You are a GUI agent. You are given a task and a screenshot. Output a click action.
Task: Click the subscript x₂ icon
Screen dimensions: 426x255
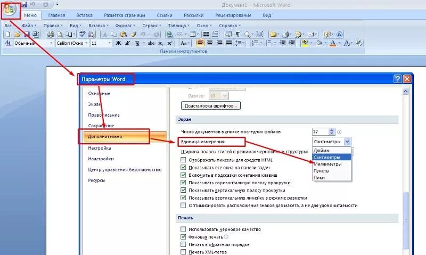click(x=161, y=43)
